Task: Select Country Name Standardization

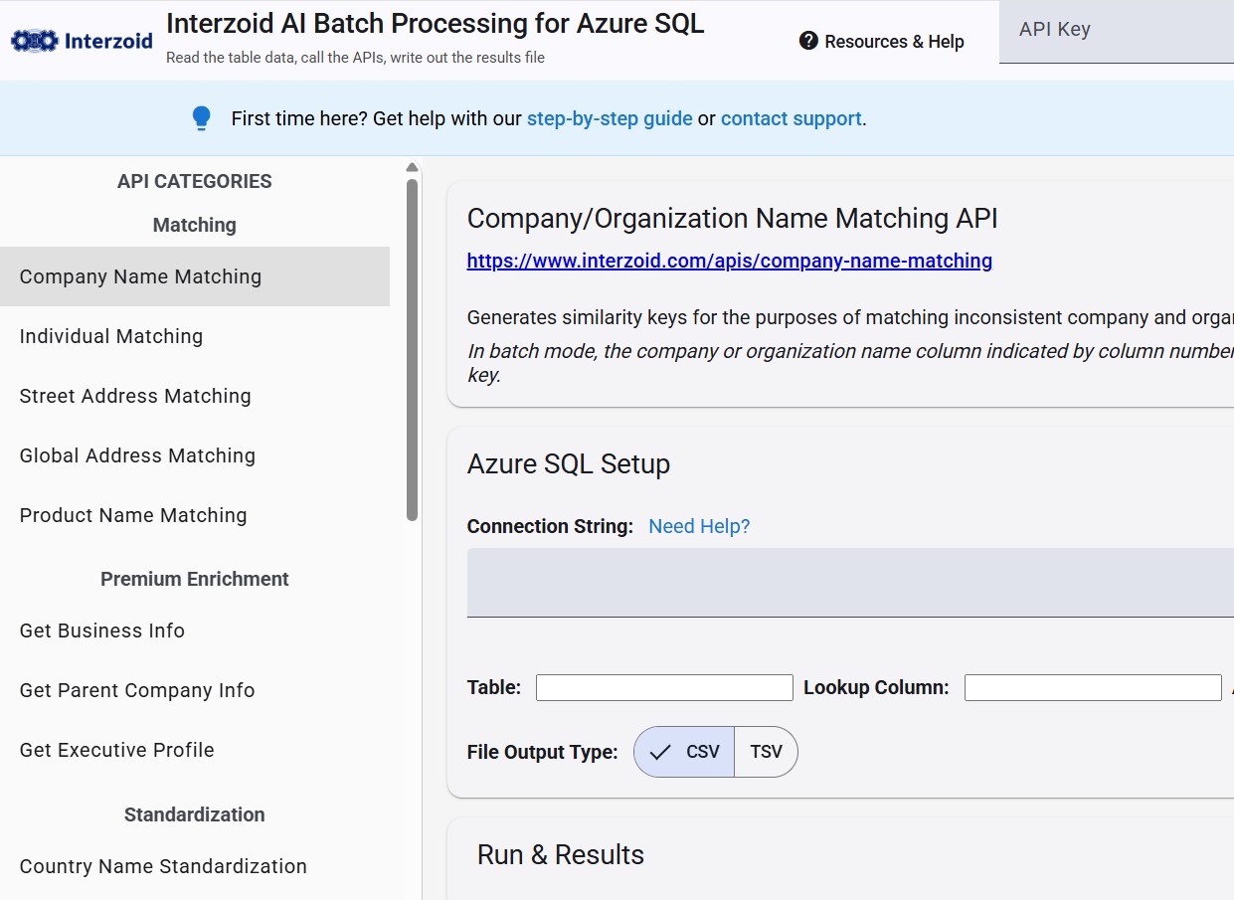Action: 195,866
